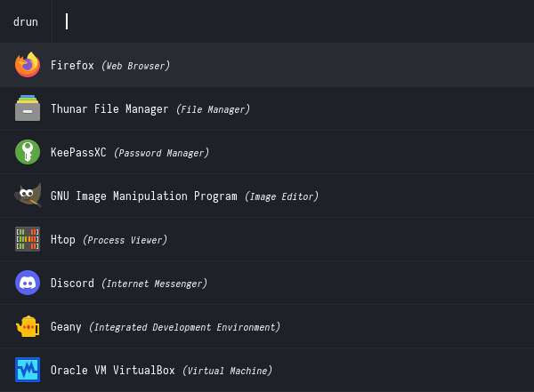
Task: Click the Discord logo icon
Action: (28, 283)
